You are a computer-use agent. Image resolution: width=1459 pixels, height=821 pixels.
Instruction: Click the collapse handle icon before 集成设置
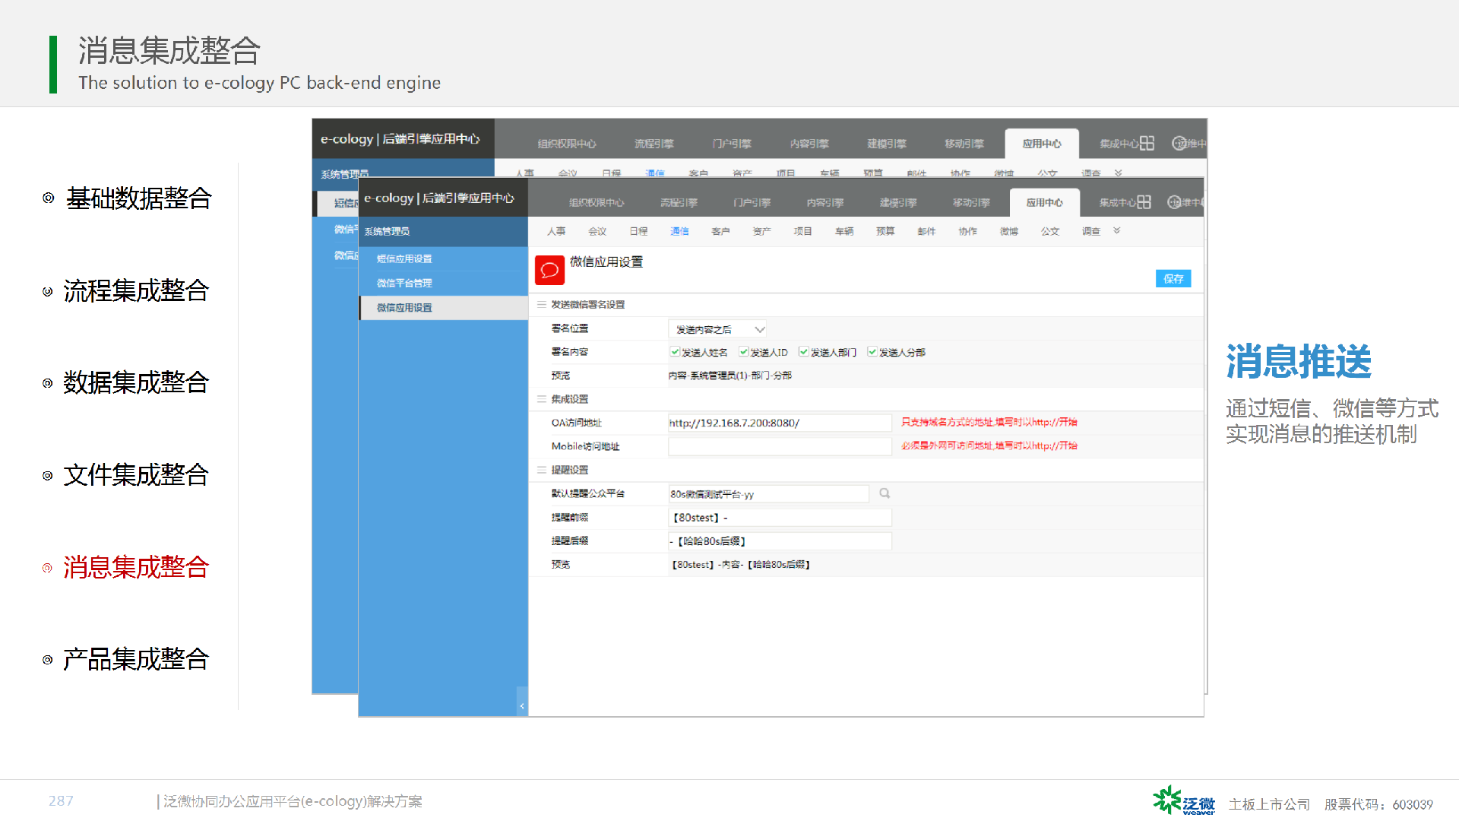click(542, 398)
